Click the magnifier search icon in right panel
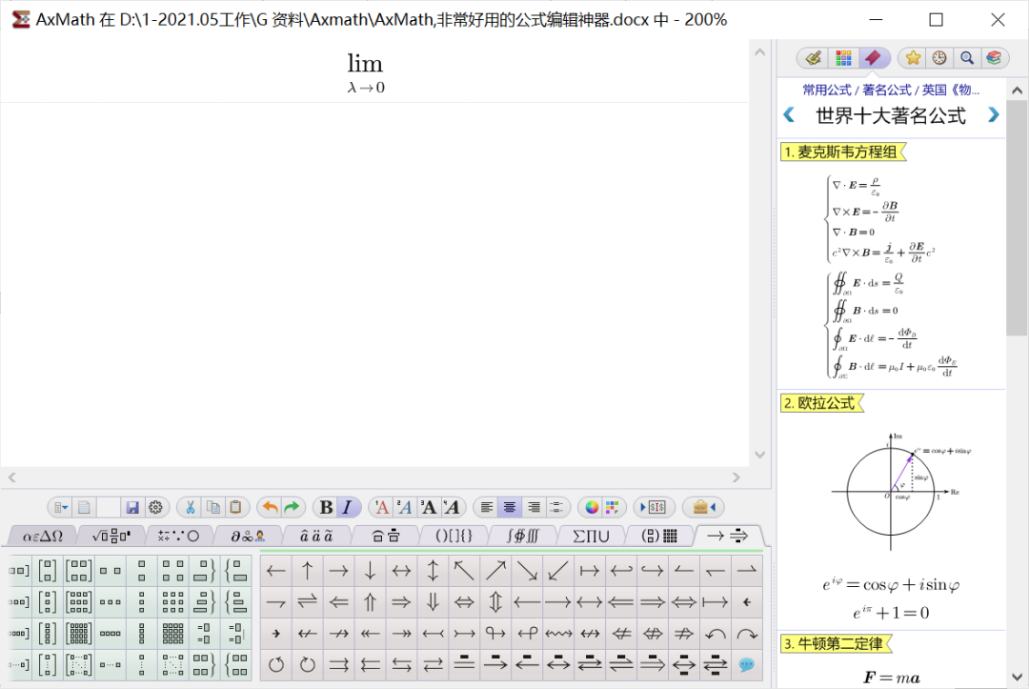The width and height of the screenshot is (1029, 689). (x=967, y=57)
